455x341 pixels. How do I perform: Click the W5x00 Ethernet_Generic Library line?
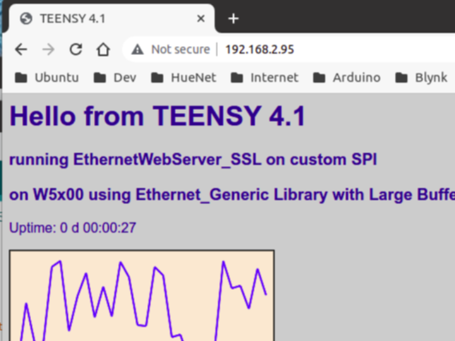[x=231, y=194]
